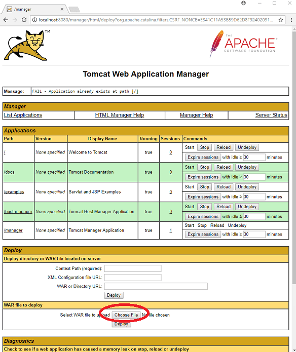Stop the Tomcat Documentation application
This screenshot has width=296, height=352.
tap(204, 167)
